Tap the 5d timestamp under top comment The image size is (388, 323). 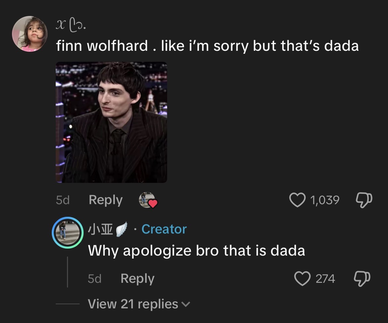coord(63,200)
